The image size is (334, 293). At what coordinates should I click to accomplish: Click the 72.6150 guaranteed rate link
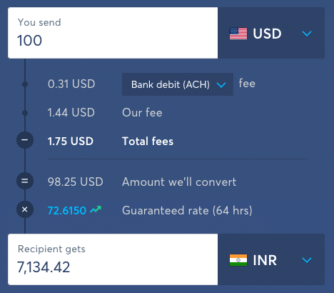point(67,210)
